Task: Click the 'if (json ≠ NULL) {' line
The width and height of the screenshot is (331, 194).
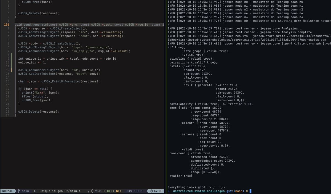Action: [35, 89]
